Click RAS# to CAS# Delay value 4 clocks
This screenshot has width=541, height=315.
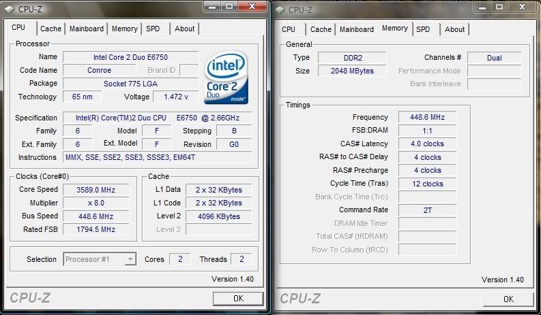(x=427, y=157)
